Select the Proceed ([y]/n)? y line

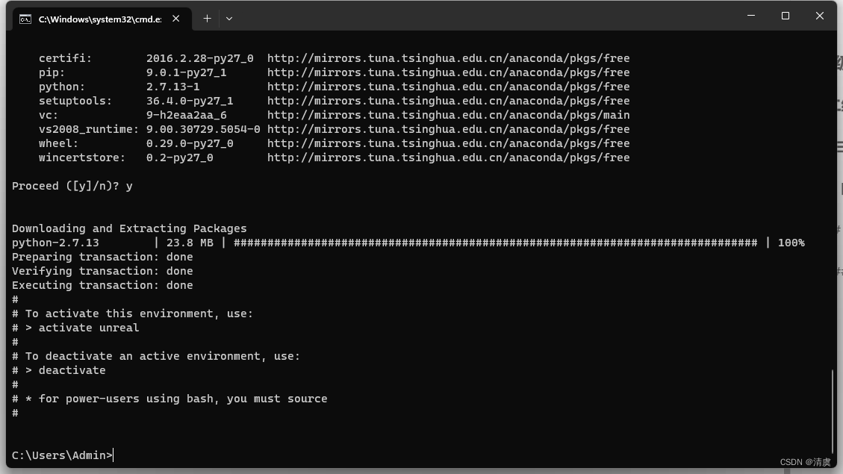[x=72, y=185]
